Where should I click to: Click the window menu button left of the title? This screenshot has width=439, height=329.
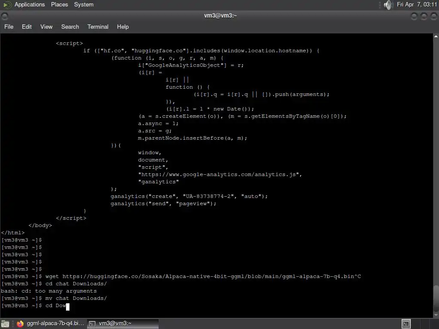point(4,16)
